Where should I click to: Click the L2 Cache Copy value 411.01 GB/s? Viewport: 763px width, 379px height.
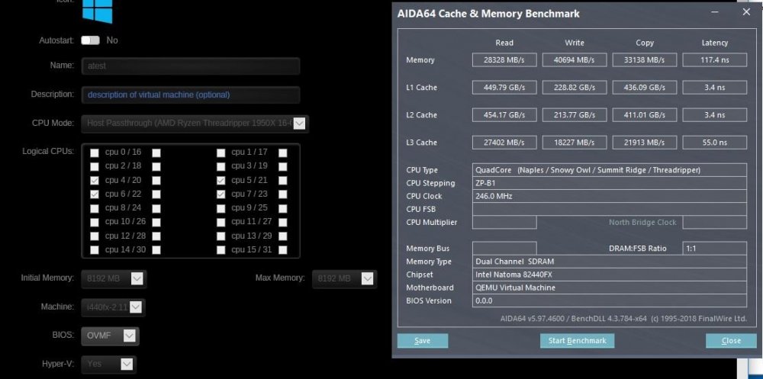(645, 115)
